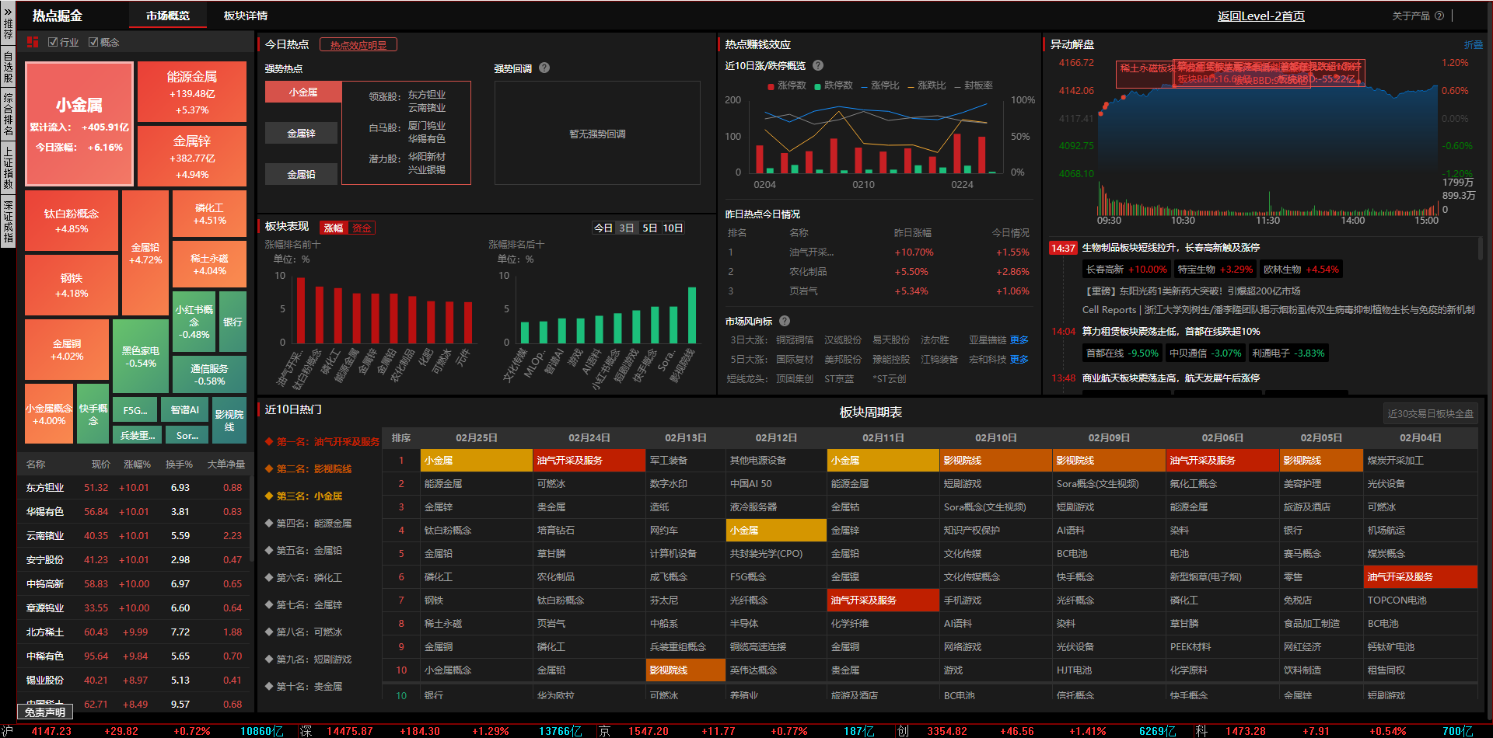Viewport: 1493px width, 738px height.
Task: Show more 3日大涨 stocks via 更多
Action: [x=1019, y=340]
